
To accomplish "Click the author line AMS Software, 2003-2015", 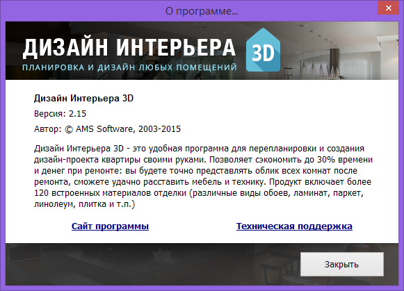I will click(x=108, y=129).
